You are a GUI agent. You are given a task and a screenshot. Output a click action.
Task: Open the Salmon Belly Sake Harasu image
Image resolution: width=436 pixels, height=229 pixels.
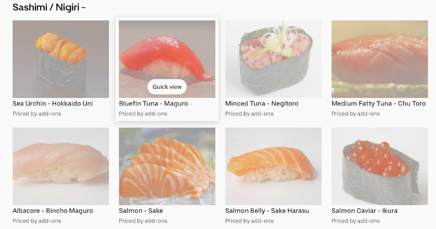273,166
